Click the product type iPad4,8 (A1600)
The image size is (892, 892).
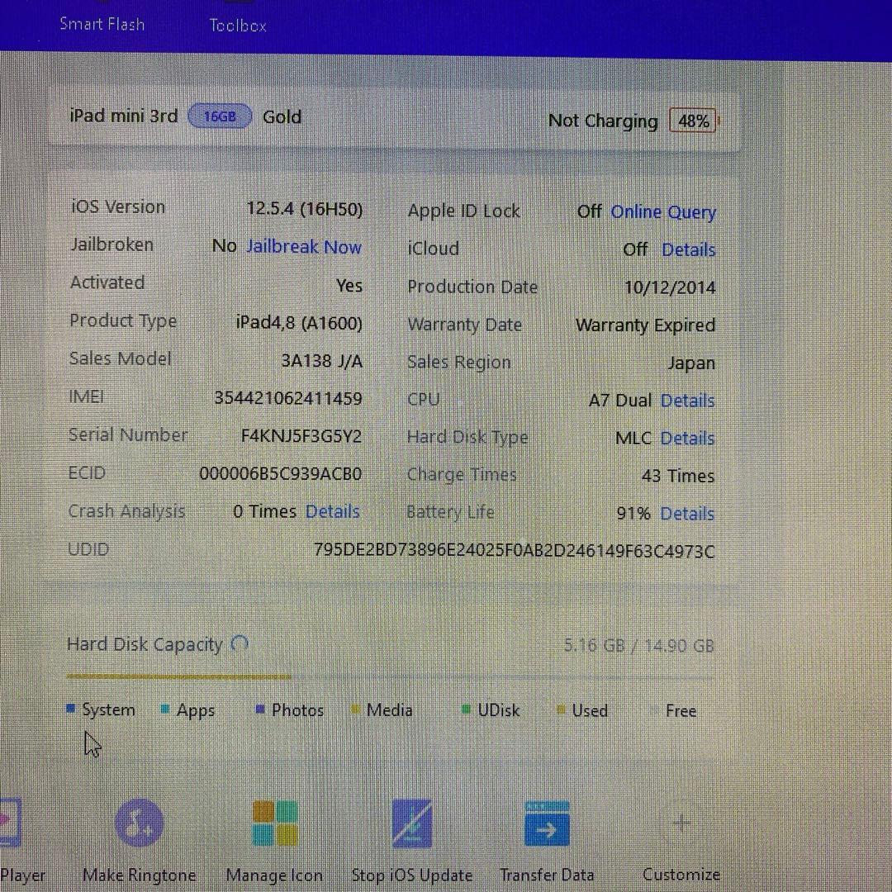tap(299, 323)
